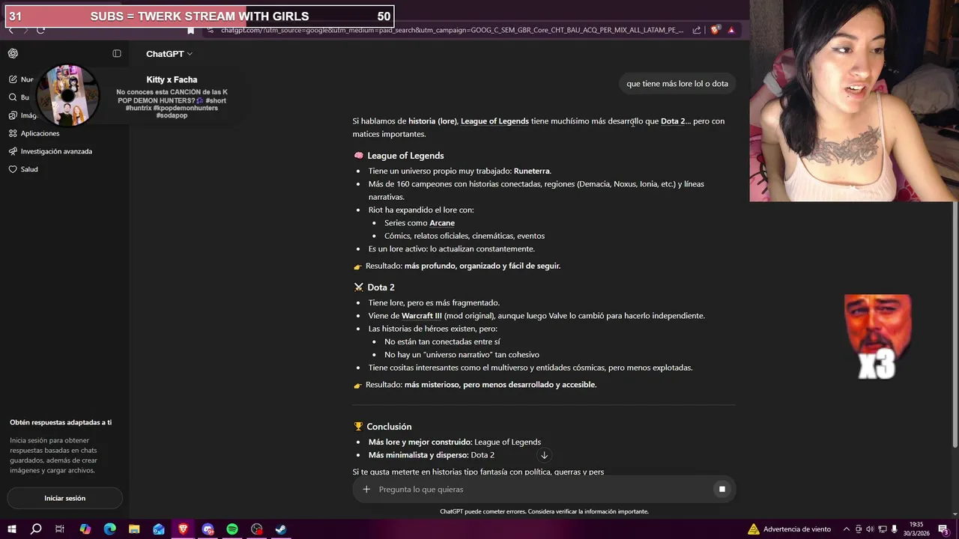Open OBS Studio from the taskbar

[x=257, y=529]
